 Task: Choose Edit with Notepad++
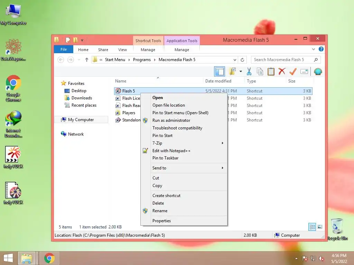tap(184, 151)
